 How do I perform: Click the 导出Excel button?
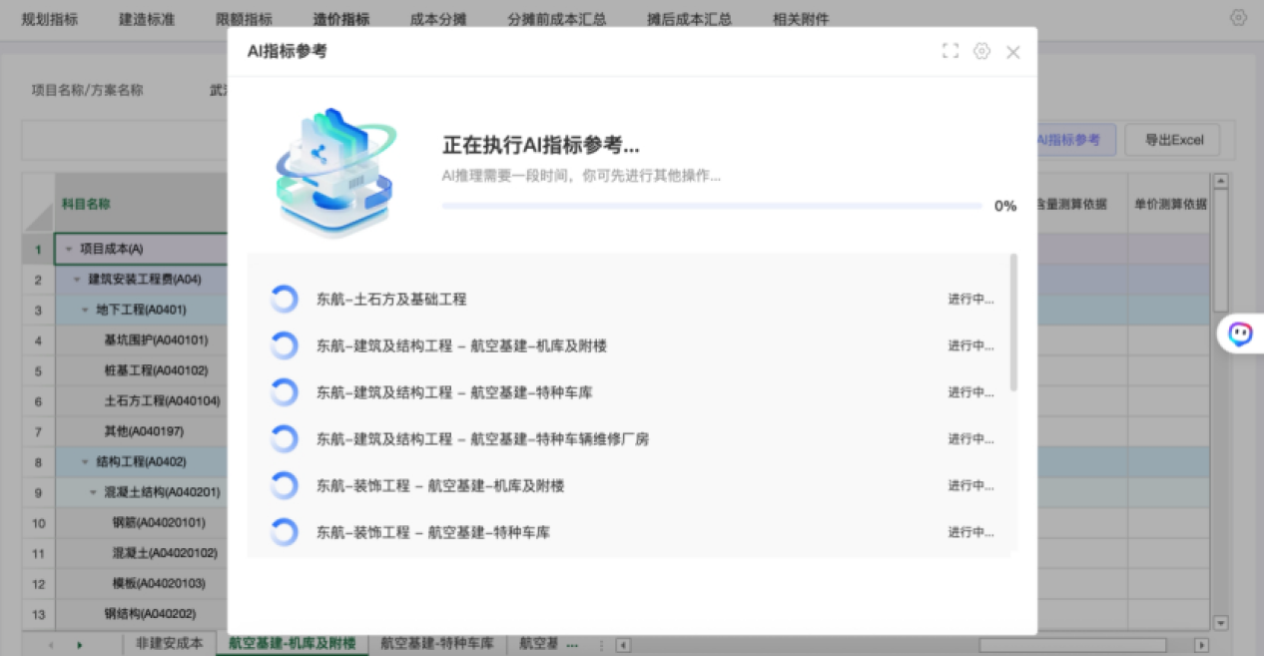pos(1174,141)
